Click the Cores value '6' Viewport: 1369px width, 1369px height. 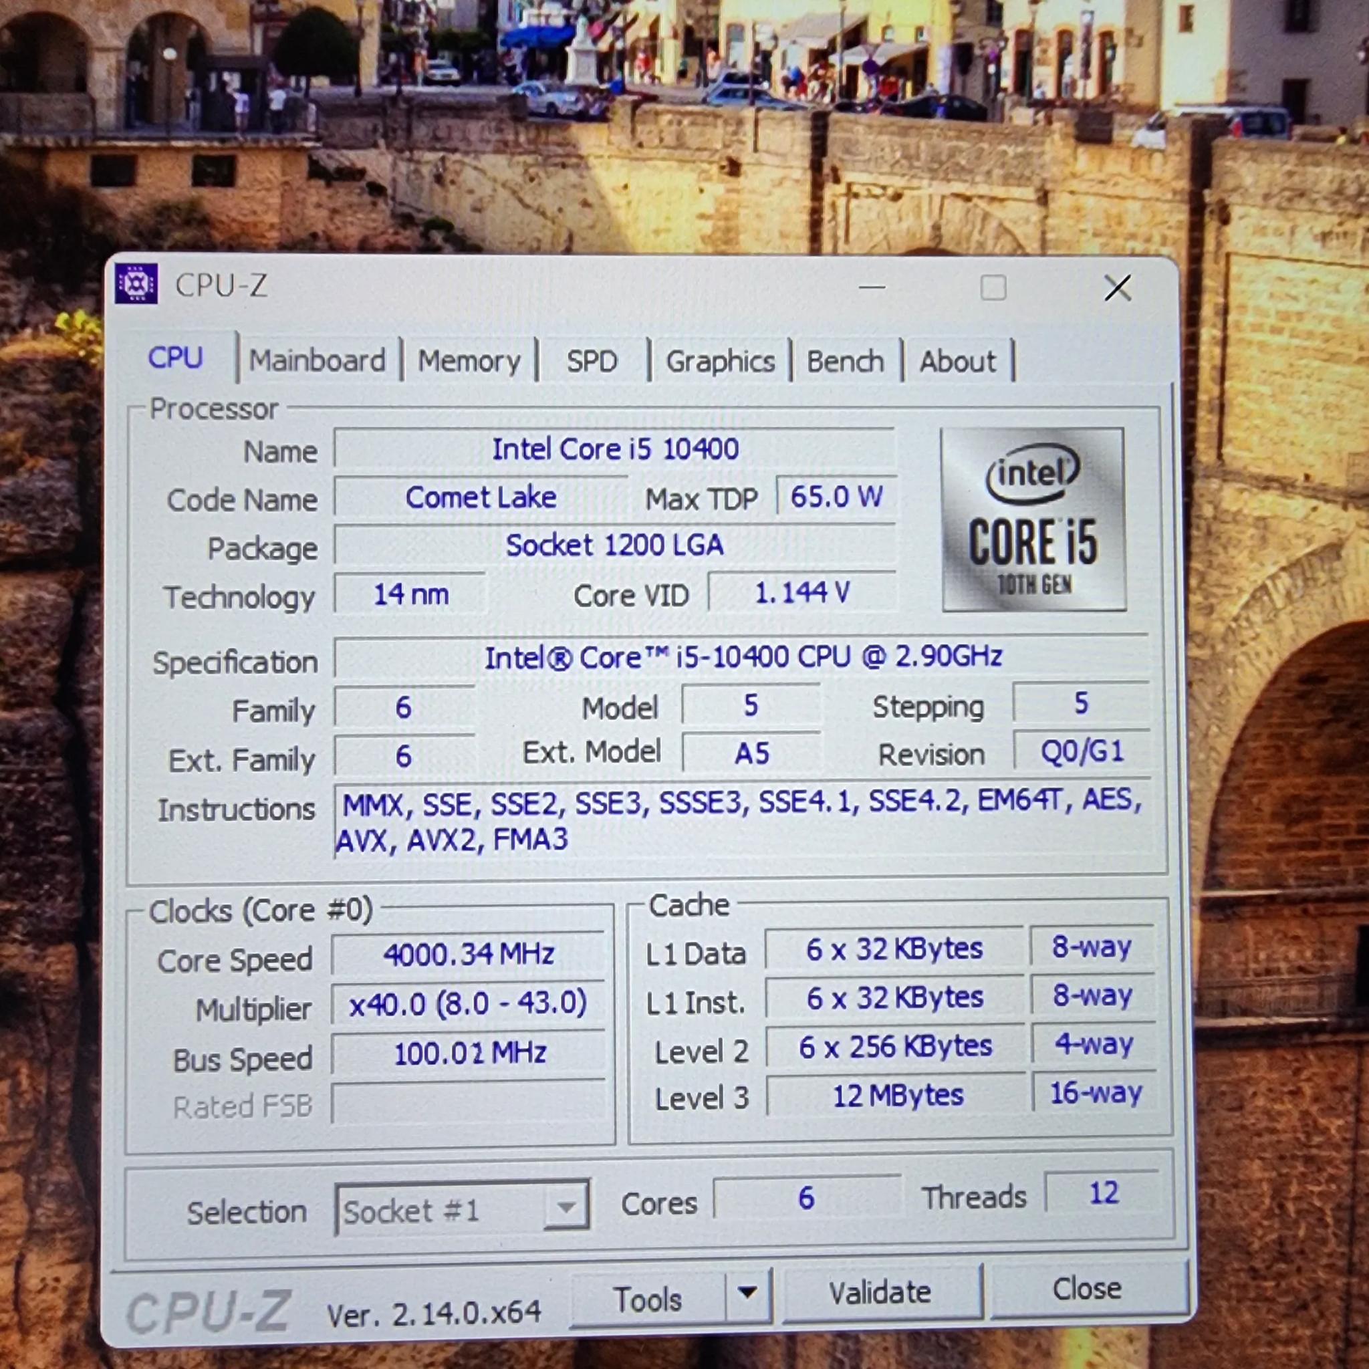pyautogui.click(x=806, y=1197)
